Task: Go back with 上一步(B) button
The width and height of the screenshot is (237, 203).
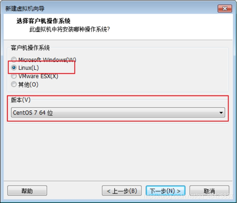Action: 122,191
